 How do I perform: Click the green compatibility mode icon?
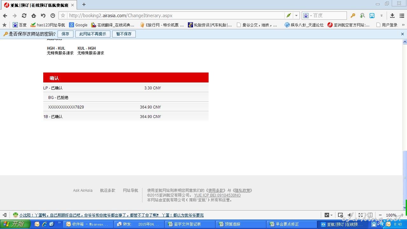point(288,16)
